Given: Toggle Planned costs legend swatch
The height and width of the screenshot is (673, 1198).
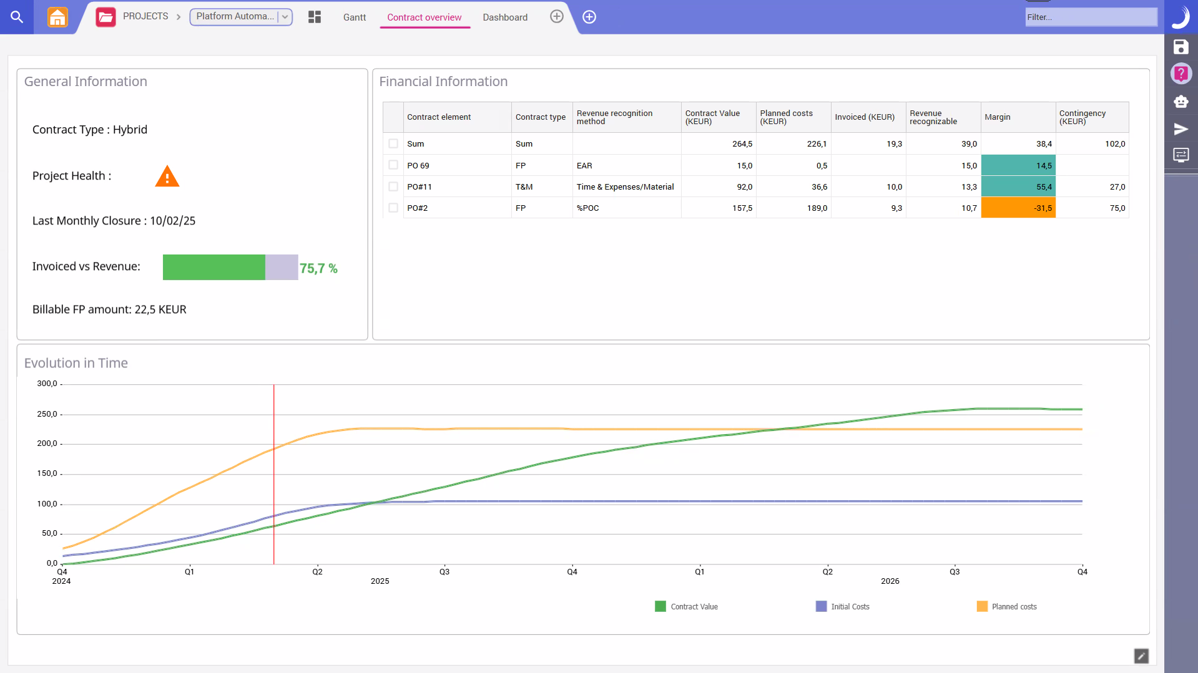Looking at the screenshot, I should pyautogui.click(x=982, y=606).
